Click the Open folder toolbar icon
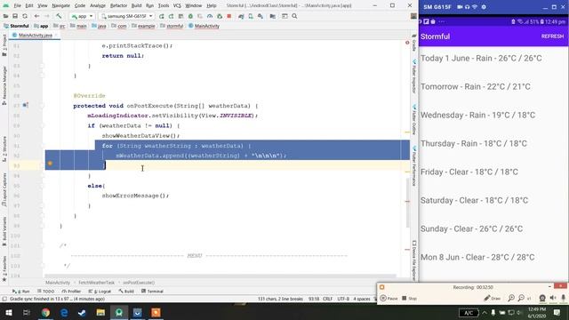 (x=5, y=16)
